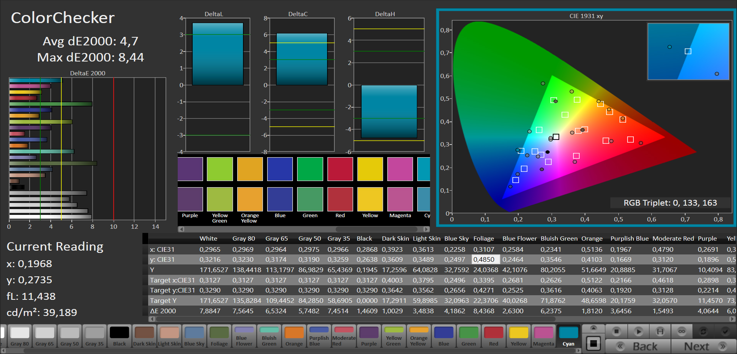Click the swatch comparison scroll right arrow
This screenshot has height=354, width=737.
click(426, 229)
